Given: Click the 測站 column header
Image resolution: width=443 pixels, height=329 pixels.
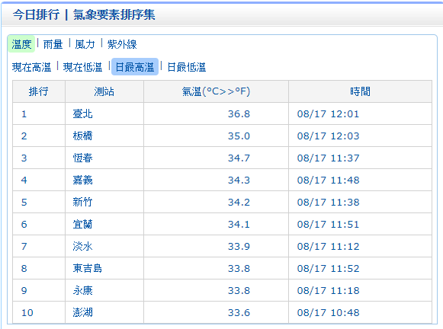Looking at the screenshot, I should pos(104,91).
